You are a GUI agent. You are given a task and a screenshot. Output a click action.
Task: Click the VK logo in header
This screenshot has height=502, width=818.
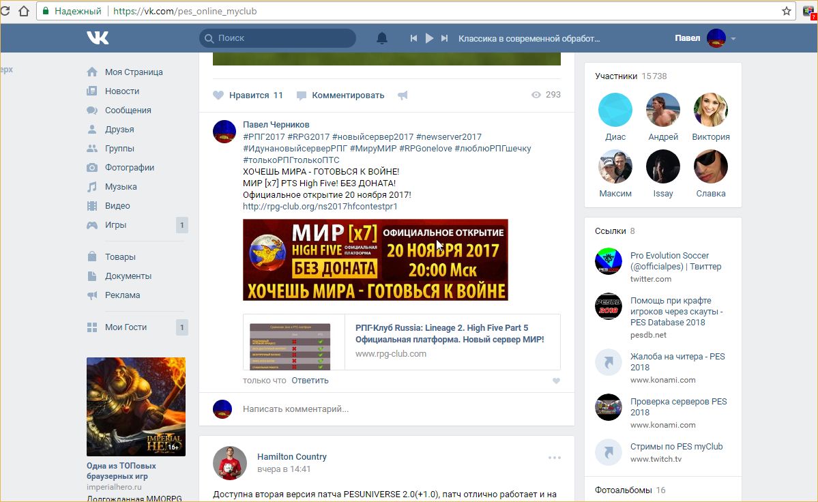tap(98, 38)
